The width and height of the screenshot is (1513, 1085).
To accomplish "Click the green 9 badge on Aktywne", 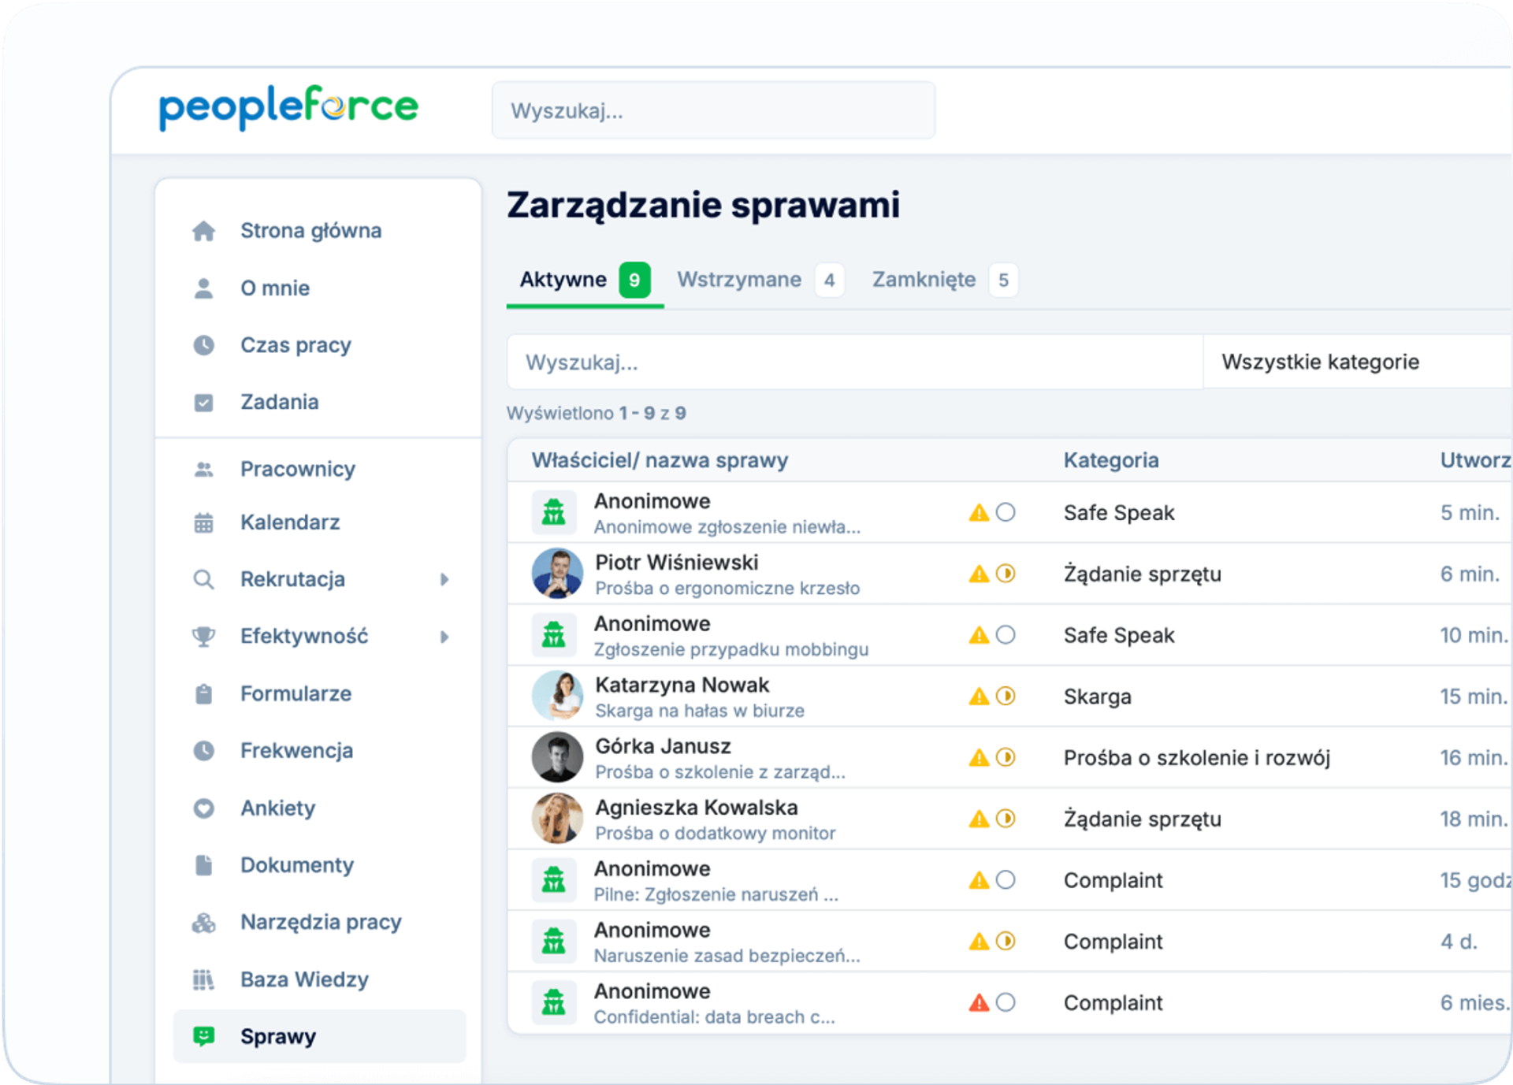I will [x=634, y=280].
